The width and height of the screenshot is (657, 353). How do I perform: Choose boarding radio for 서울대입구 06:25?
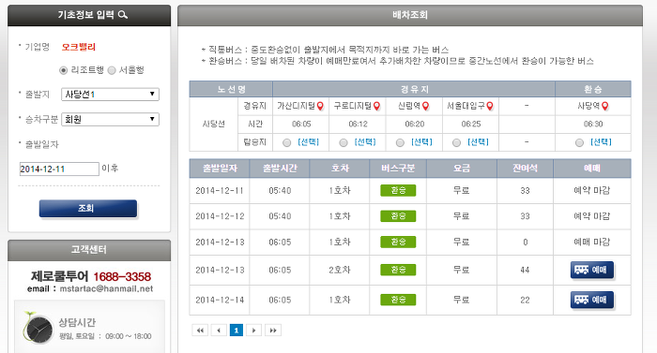tap(457, 143)
